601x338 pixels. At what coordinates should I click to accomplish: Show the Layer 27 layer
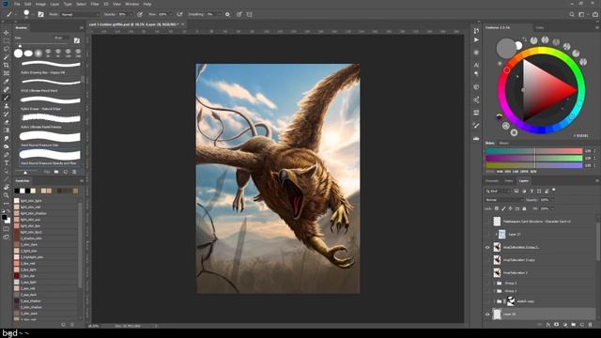[x=487, y=234]
